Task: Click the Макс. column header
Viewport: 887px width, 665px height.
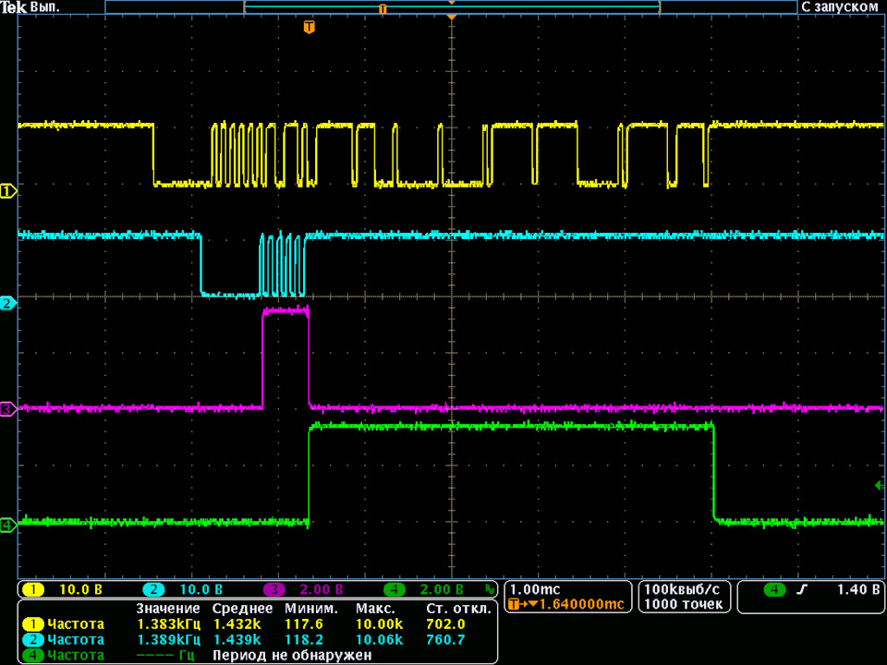Action: (374, 609)
